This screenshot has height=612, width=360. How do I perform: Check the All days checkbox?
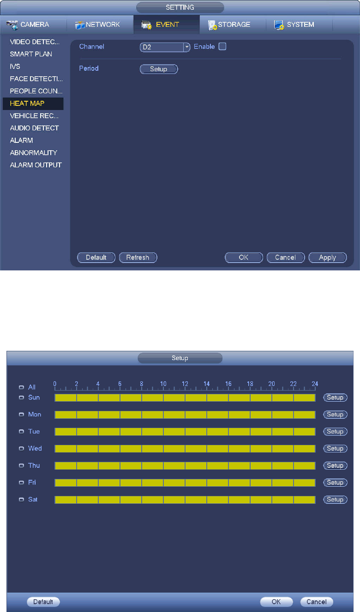pos(22,387)
